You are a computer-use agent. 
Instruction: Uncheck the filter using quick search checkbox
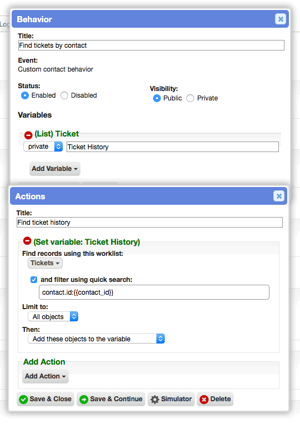[x=34, y=280]
